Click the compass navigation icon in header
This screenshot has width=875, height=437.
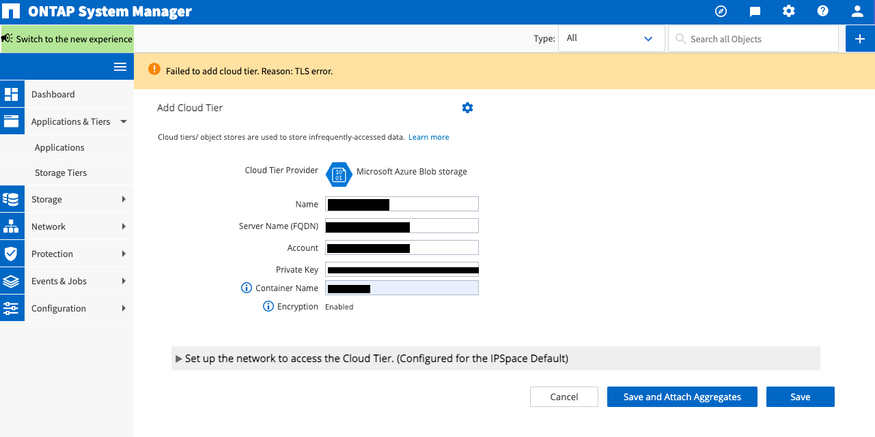[721, 12]
